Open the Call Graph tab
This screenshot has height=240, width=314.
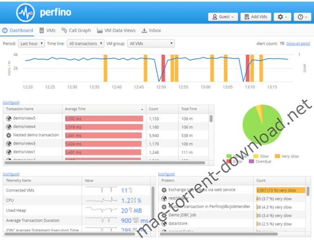(76, 31)
